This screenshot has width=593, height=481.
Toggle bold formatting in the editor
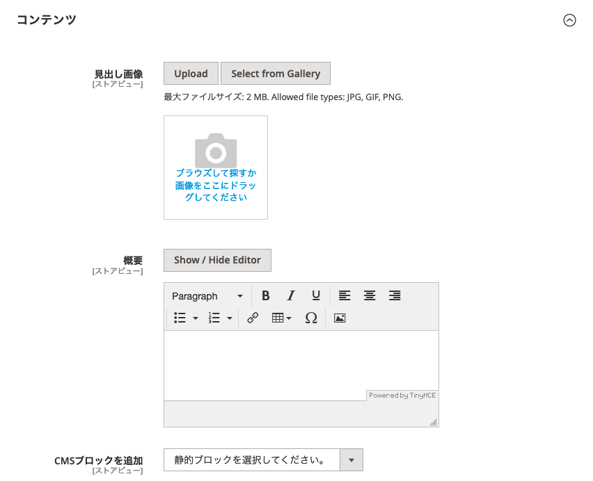[265, 295]
